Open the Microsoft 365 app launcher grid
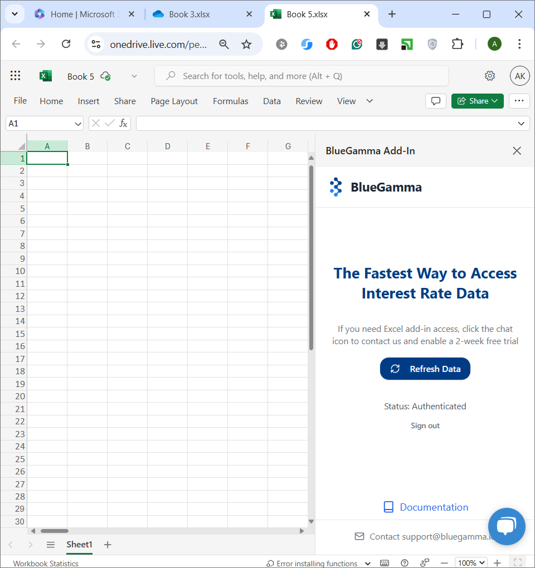The height and width of the screenshot is (568, 535). point(16,76)
